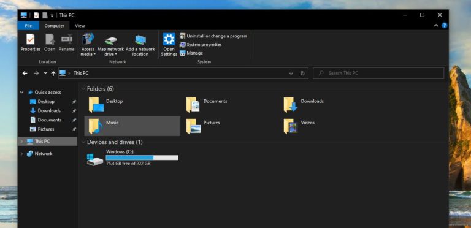Screen dimensions: 471x228
Task: Select the Pictures folder icon
Action: point(193,126)
